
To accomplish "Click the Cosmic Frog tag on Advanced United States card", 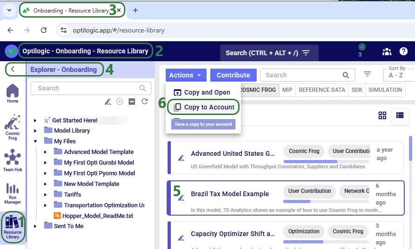I will click(304, 151).
